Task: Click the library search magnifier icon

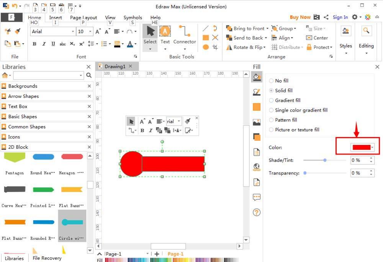Action: click(89, 75)
